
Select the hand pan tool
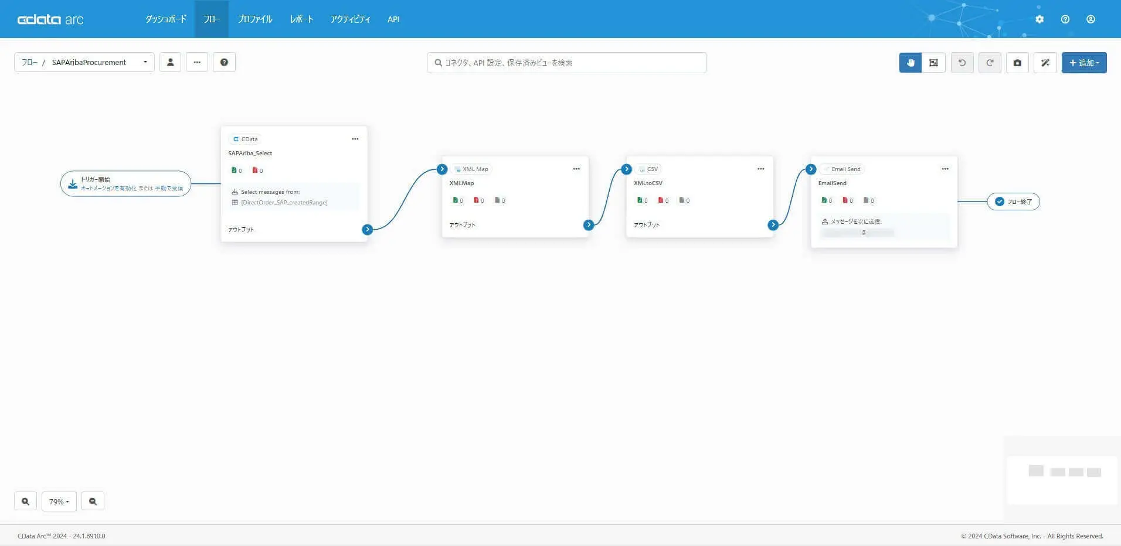coord(910,63)
